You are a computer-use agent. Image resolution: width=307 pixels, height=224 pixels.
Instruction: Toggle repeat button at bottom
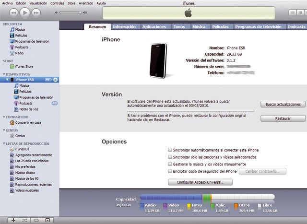pyautogui.click(x=36, y=220)
